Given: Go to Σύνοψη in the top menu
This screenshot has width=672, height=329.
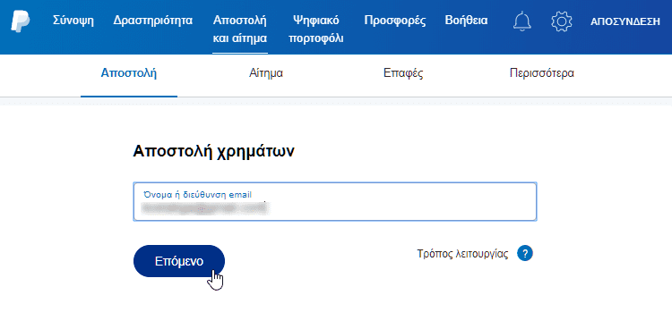Looking at the screenshot, I should pyautogui.click(x=73, y=21).
